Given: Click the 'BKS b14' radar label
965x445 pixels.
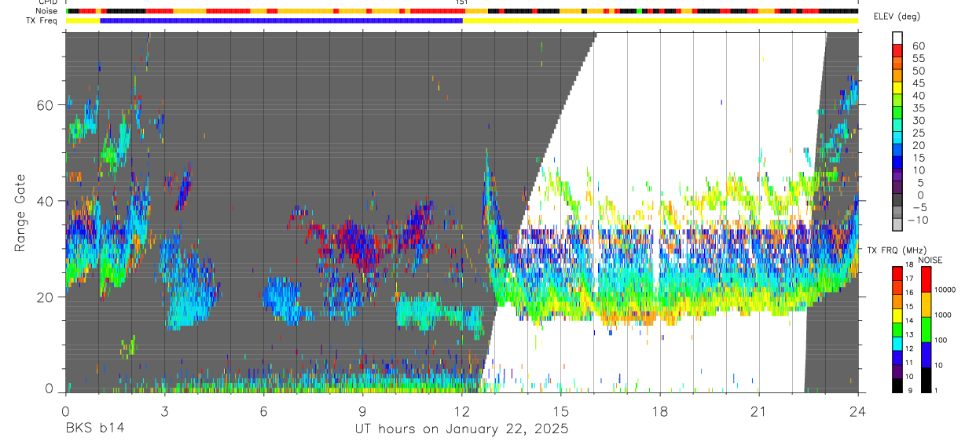Looking at the screenshot, I should [x=94, y=429].
